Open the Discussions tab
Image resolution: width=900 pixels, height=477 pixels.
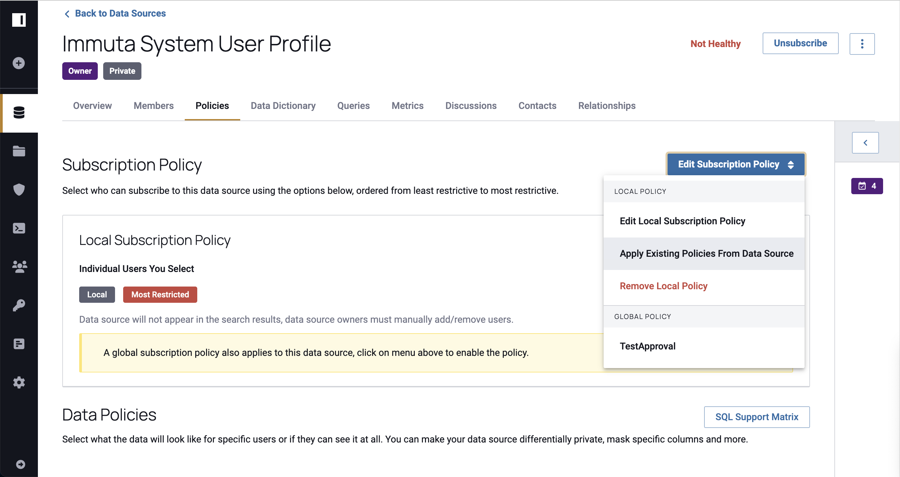tap(471, 106)
